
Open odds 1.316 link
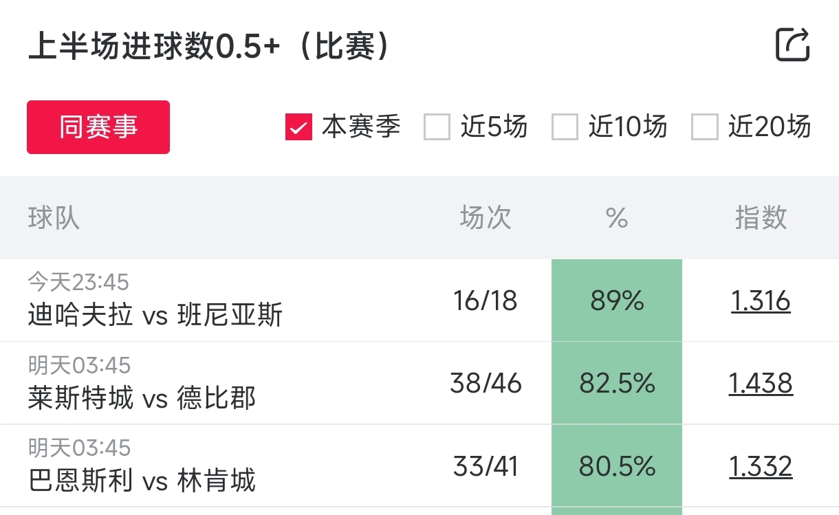[761, 301]
